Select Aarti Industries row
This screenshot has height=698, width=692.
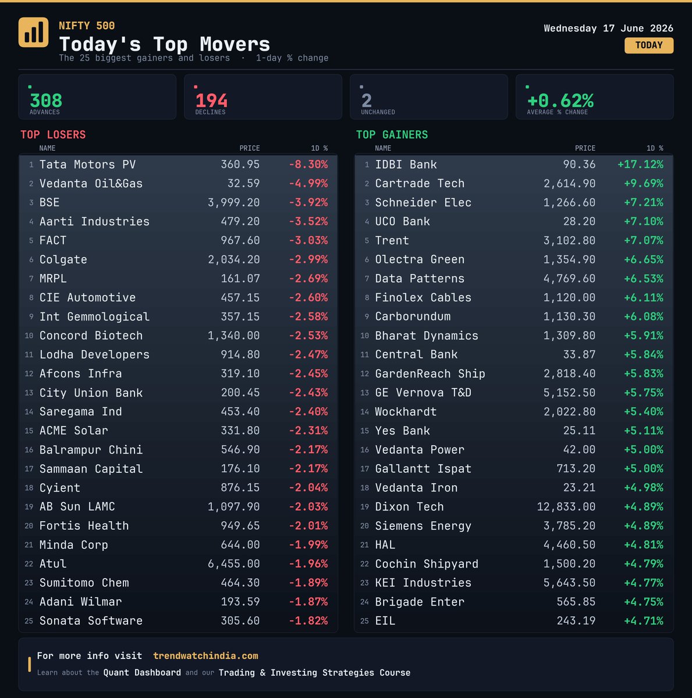point(178,222)
